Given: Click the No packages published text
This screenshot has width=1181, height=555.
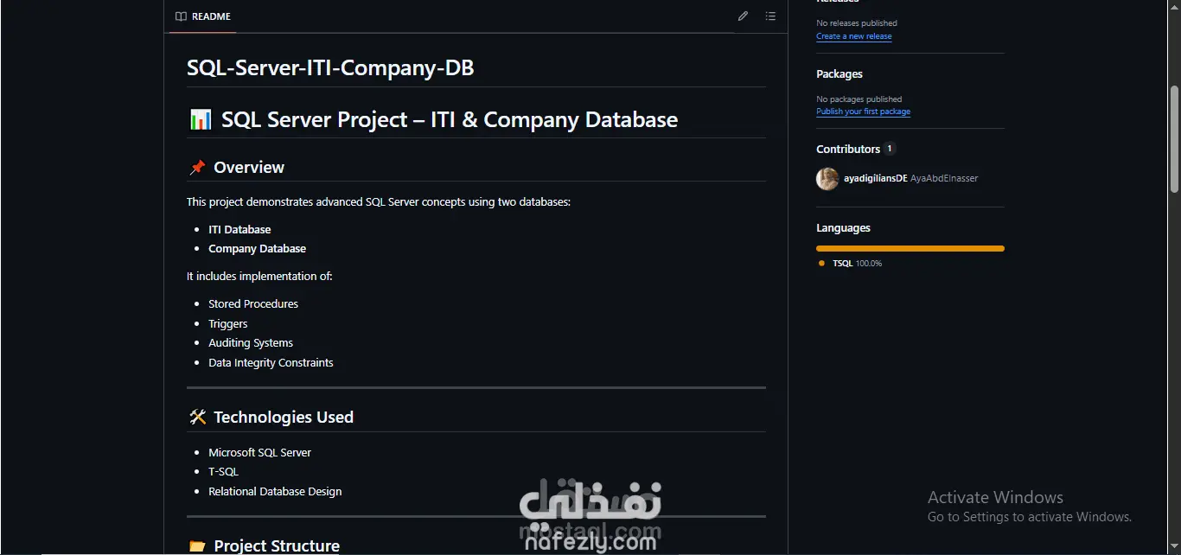Looking at the screenshot, I should [859, 99].
